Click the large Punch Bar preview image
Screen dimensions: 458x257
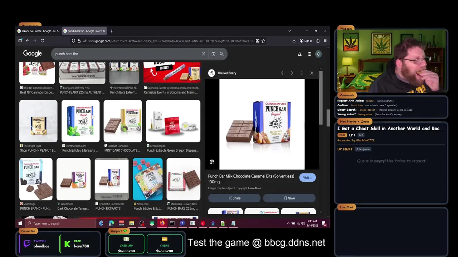click(262, 124)
